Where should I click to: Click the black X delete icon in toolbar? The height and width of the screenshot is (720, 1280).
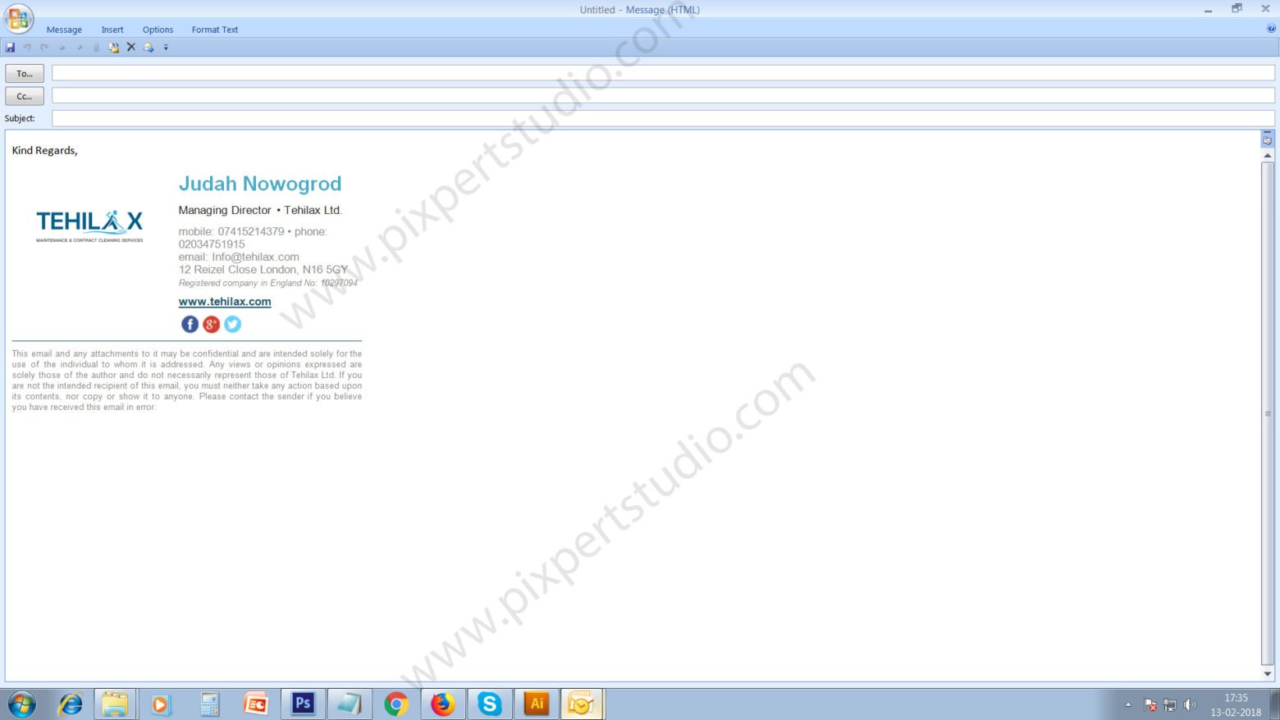[x=131, y=48]
